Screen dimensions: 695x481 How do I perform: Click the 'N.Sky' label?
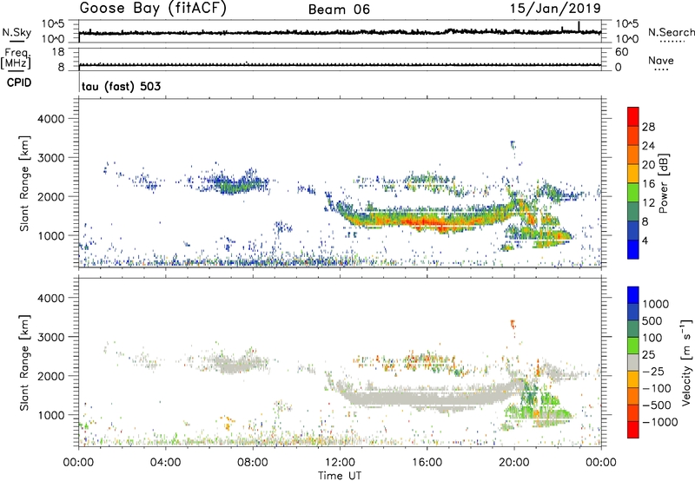click(x=17, y=32)
